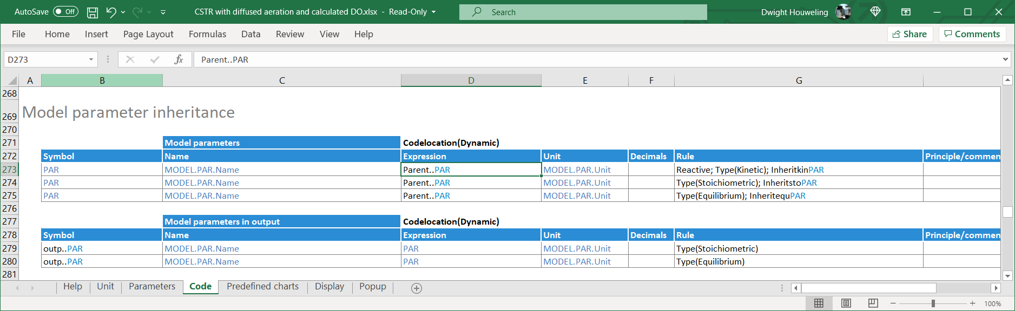This screenshot has height=311, width=1015.
Task: Add a new sheet with plus icon
Action: pos(416,288)
